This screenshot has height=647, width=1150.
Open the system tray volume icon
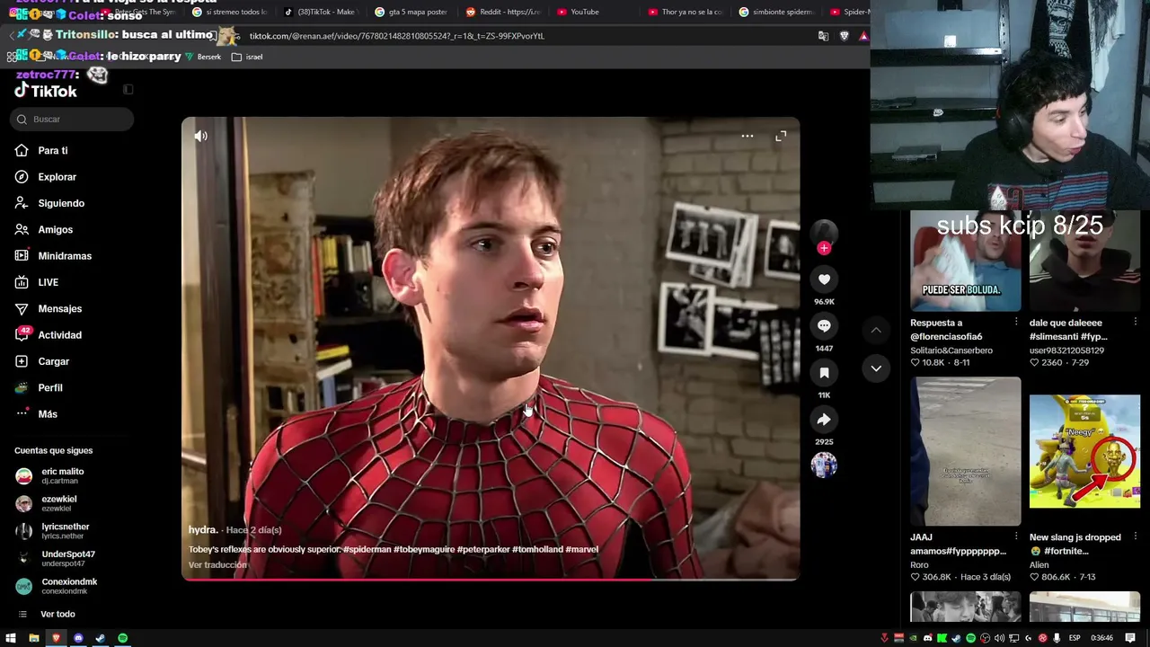pos(999,638)
